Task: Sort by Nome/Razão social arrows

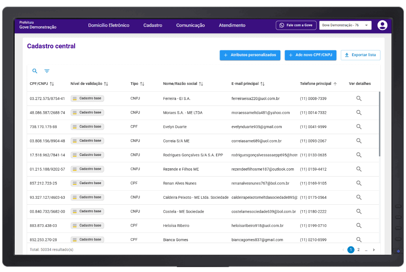Action: point(201,84)
